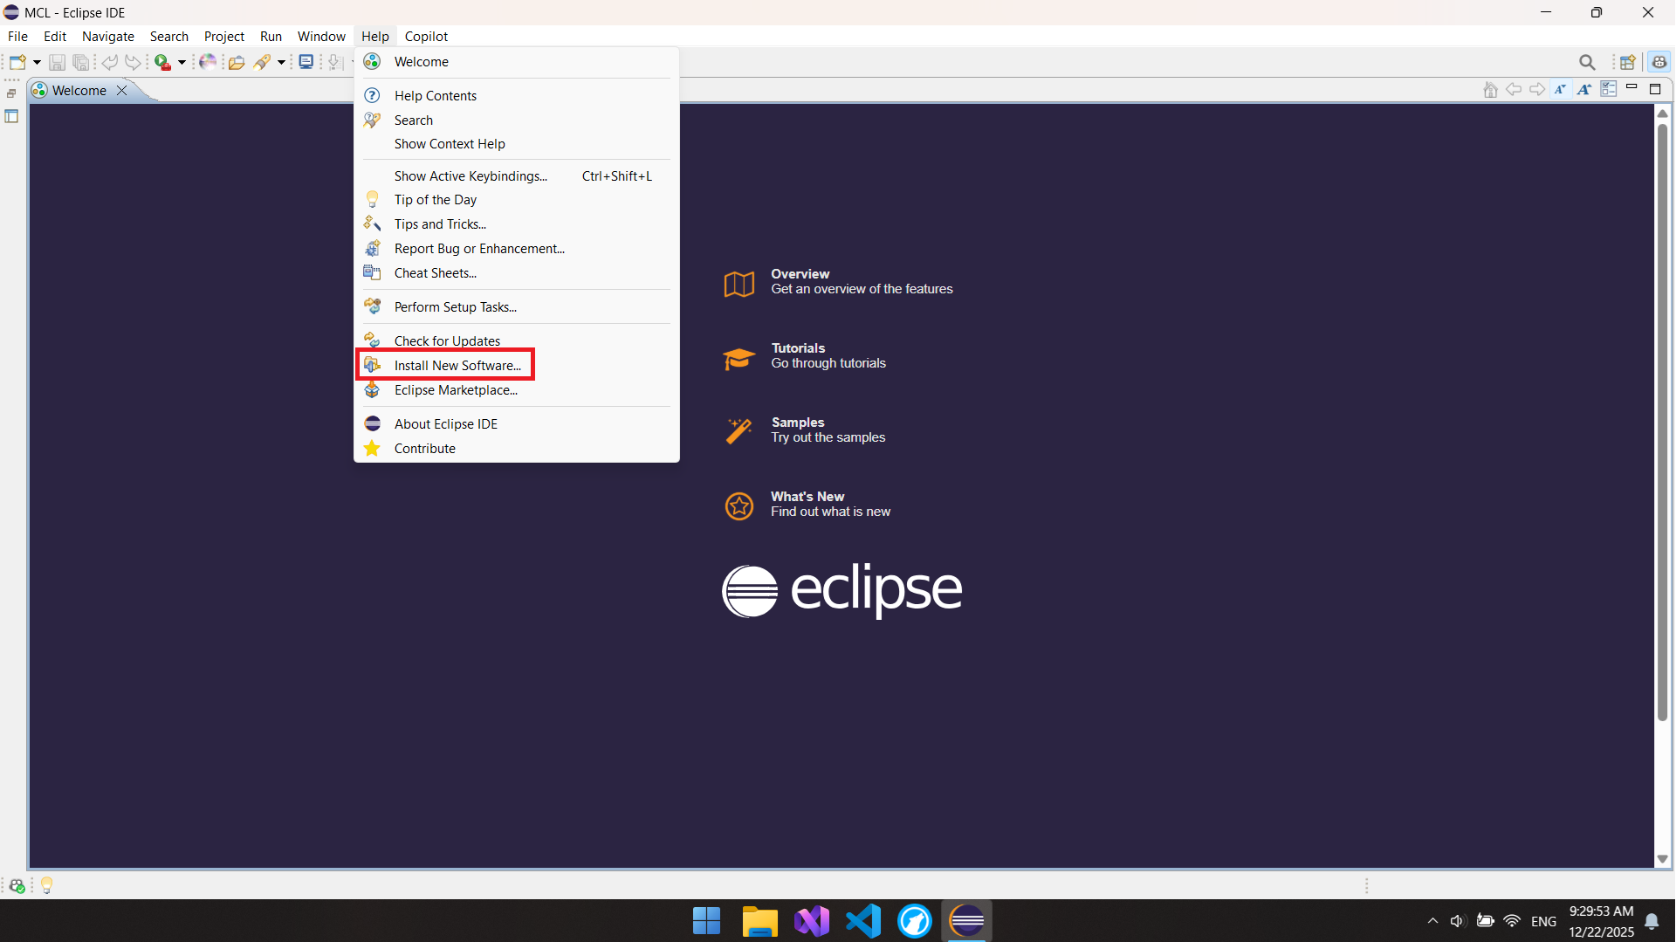Click the Magnify font size icon
Screen dimensions: 1676x942
tap(1583, 89)
